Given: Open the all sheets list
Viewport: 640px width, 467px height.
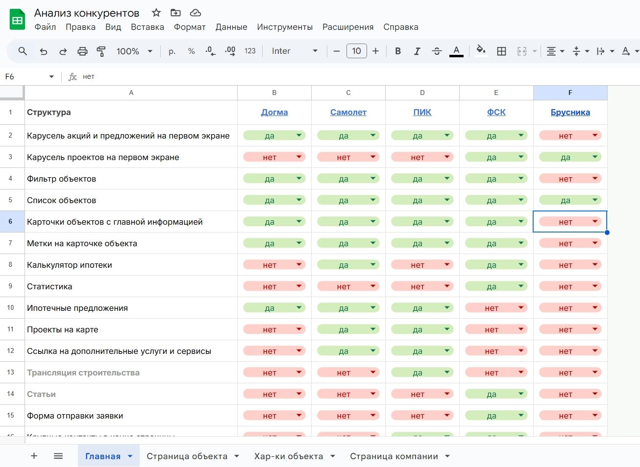Looking at the screenshot, I should pos(58,456).
